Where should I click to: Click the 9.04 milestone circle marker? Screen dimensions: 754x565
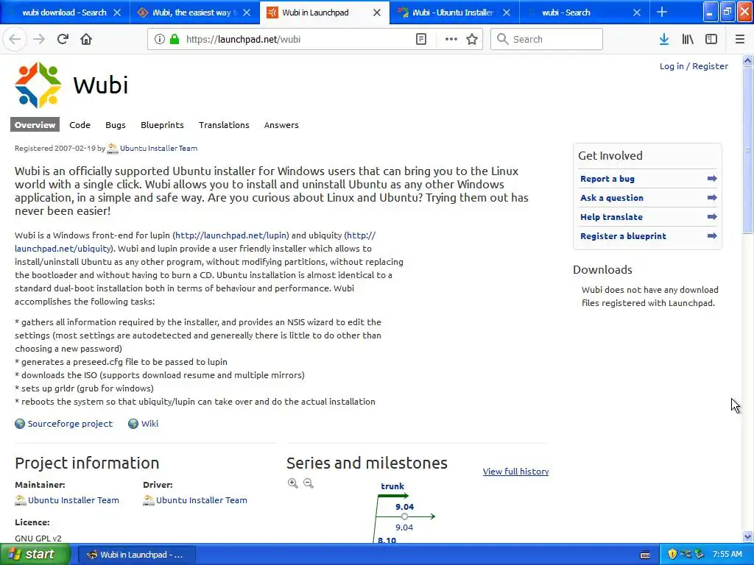[404, 516]
